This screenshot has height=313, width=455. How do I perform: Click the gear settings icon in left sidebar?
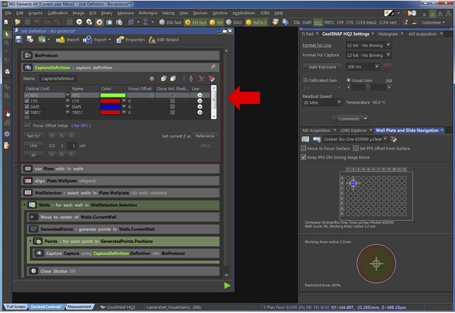click(7, 134)
